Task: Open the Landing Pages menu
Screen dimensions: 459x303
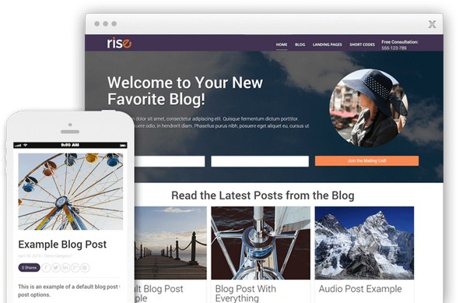Action: click(x=328, y=44)
